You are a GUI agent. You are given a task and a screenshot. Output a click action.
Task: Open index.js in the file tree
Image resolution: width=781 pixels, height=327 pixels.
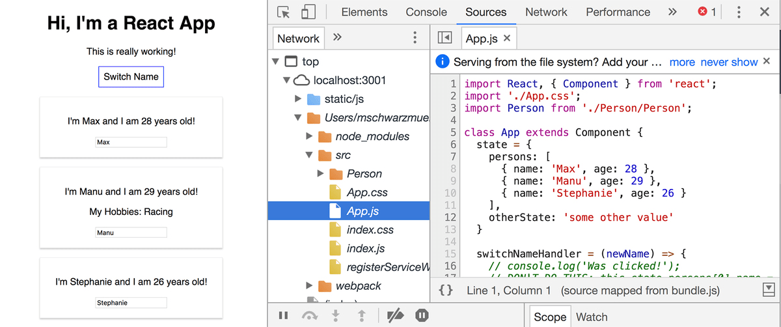[x=365, y=248]
